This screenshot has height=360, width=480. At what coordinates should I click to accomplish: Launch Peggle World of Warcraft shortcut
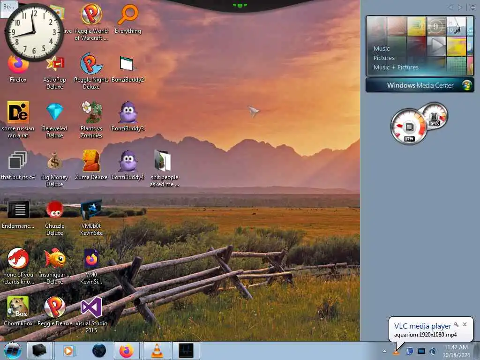pos(91,23)
